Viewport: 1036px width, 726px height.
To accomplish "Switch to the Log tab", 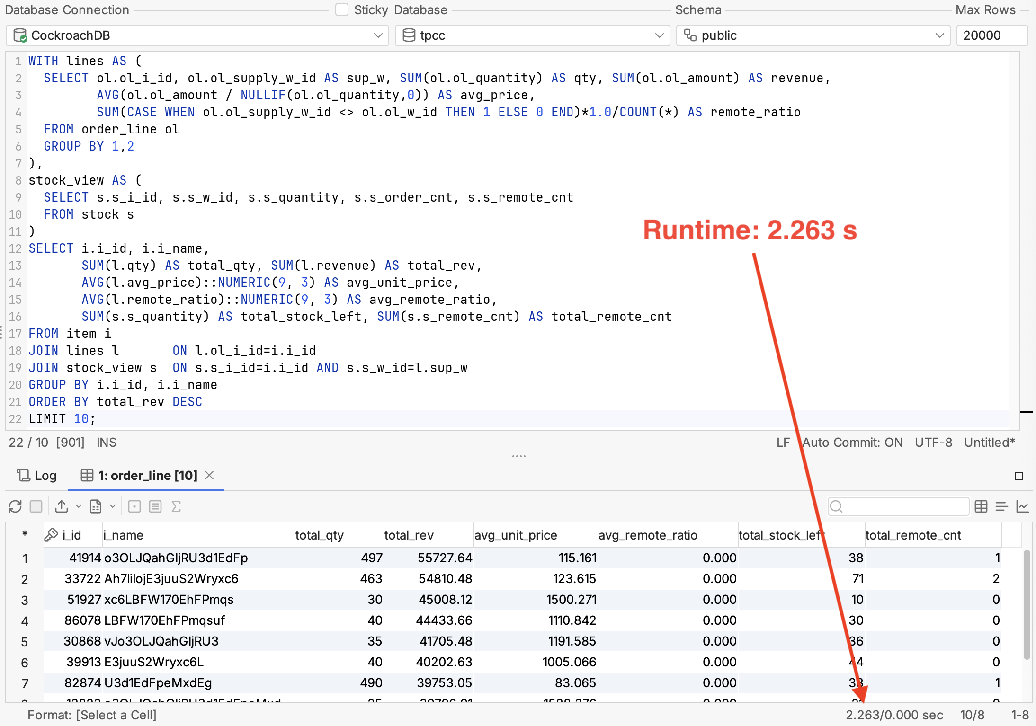I will pos(36,476).
